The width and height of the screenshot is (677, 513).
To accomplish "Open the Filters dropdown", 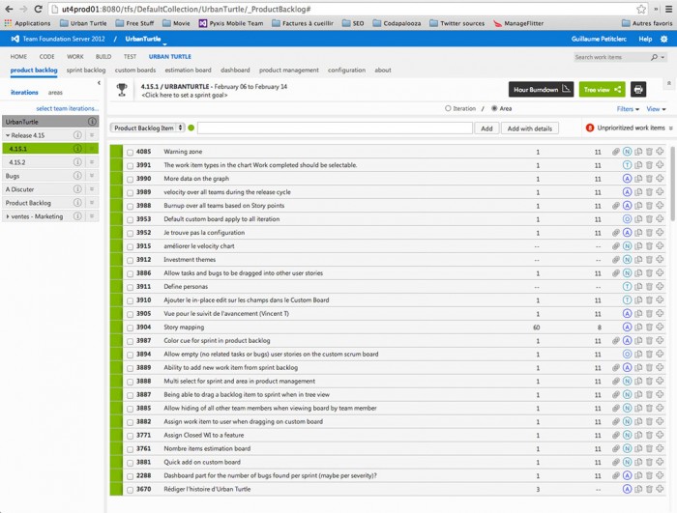I will point(629,109).
